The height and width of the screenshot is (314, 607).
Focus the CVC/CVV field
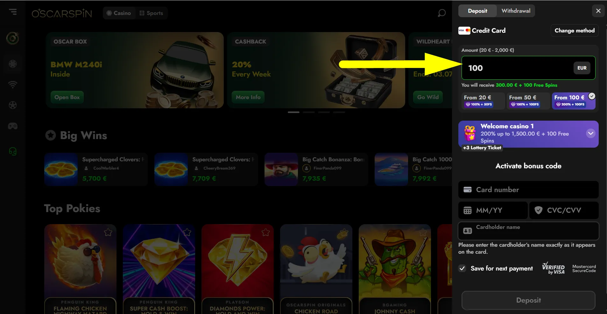pyautogui.click(x=564, y=210)
